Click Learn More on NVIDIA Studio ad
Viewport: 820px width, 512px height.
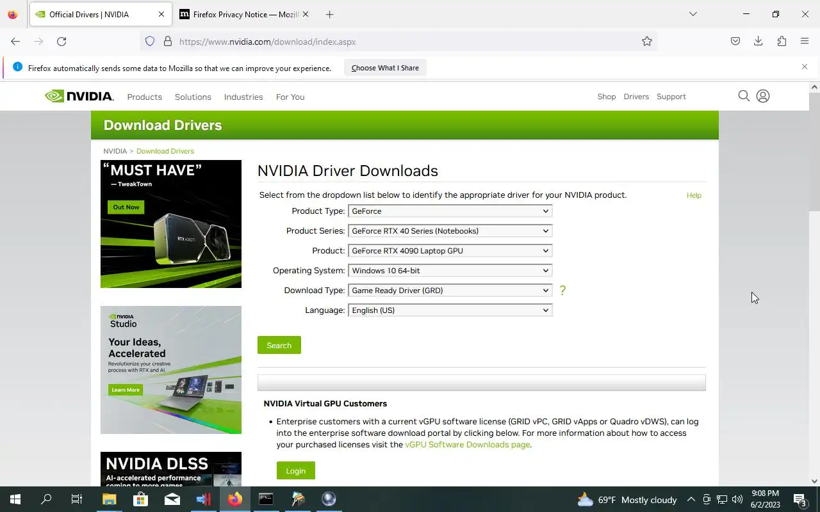[x=126, y=390]
